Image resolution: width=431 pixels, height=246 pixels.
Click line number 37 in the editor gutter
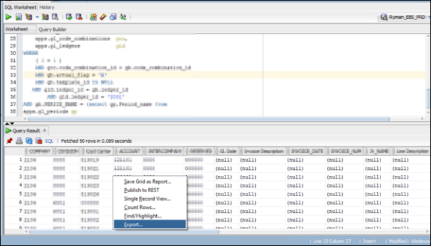13,104
